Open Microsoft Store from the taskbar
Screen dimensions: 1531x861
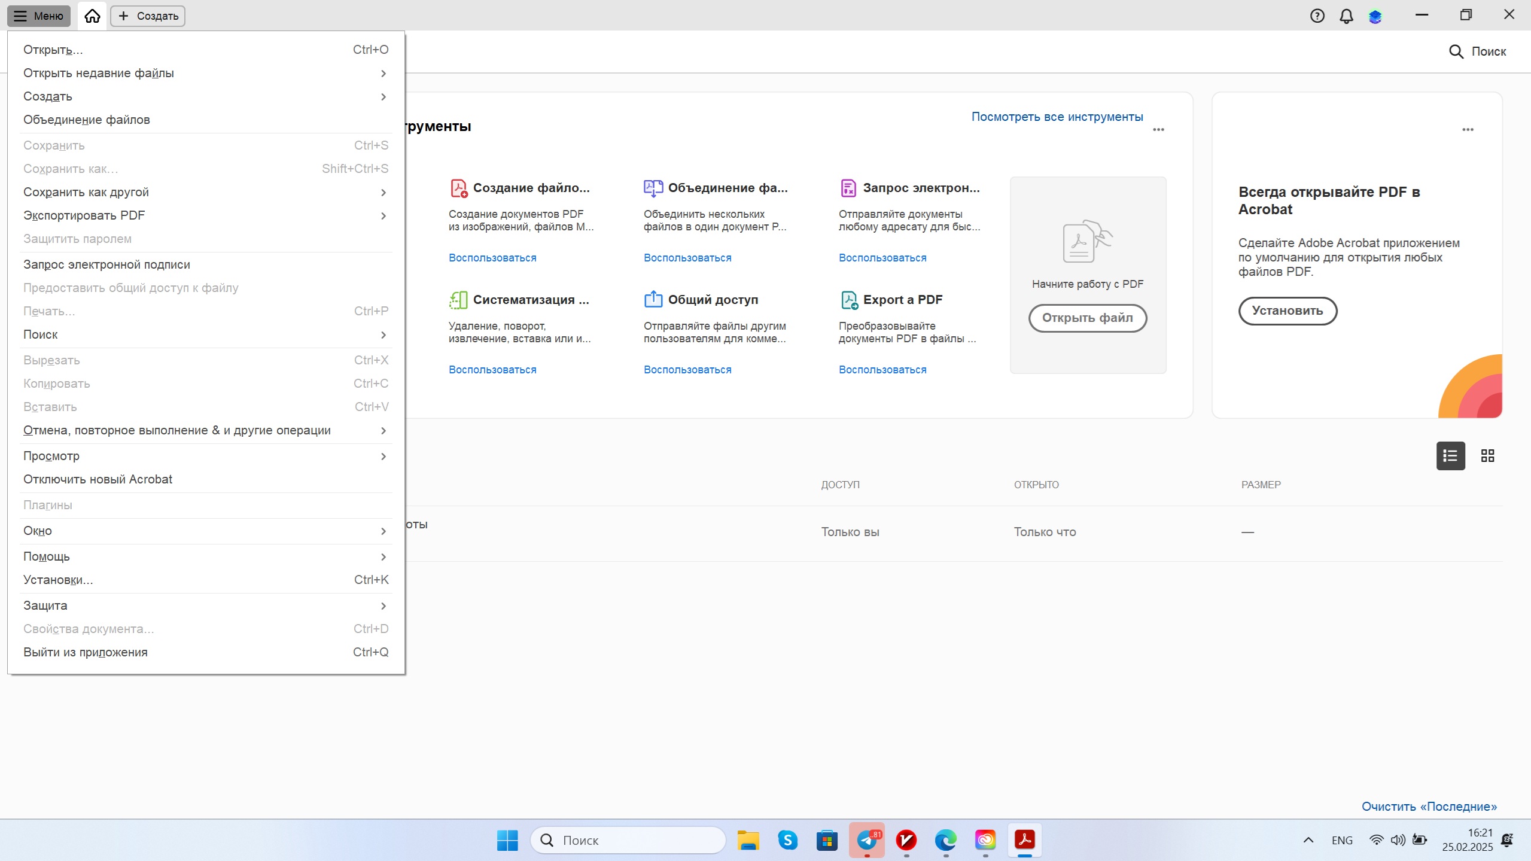827,840
